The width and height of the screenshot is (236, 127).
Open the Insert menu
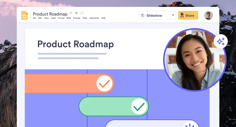[x=53, y=18]
